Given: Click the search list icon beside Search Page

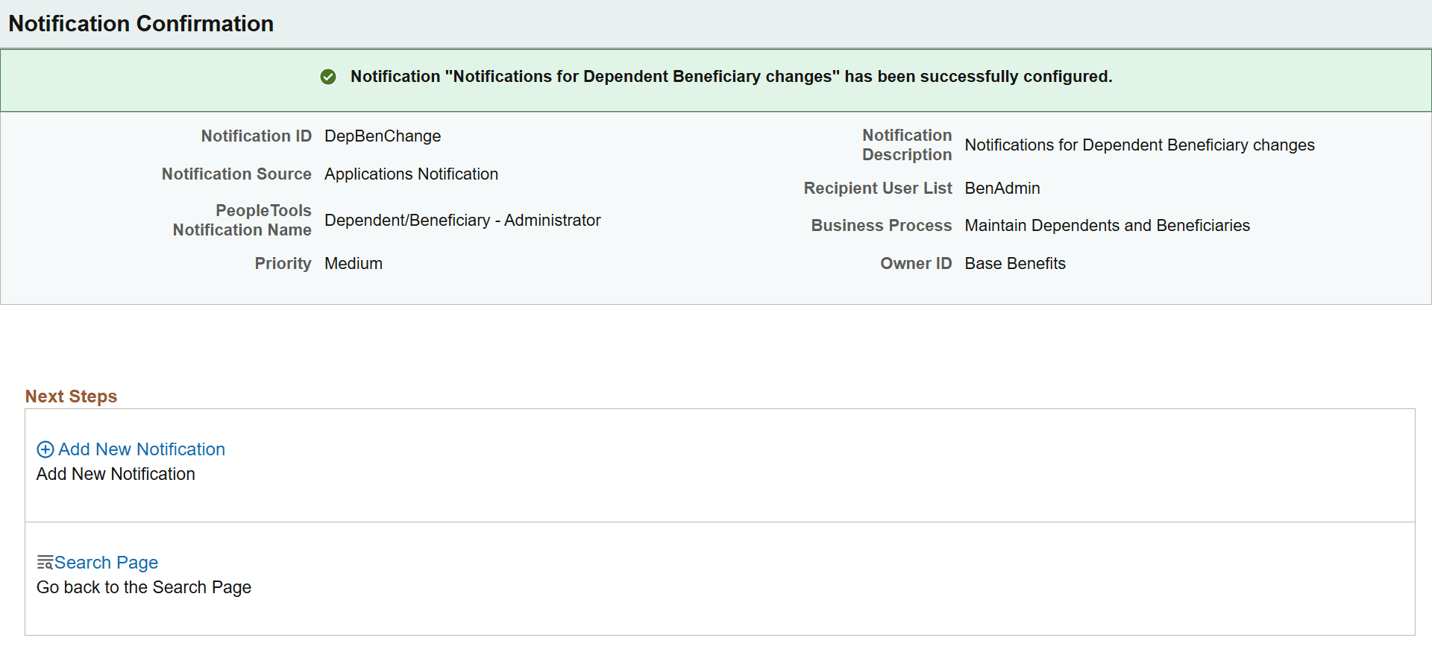Looking at the screenshot, I should (x=45, y=563).
